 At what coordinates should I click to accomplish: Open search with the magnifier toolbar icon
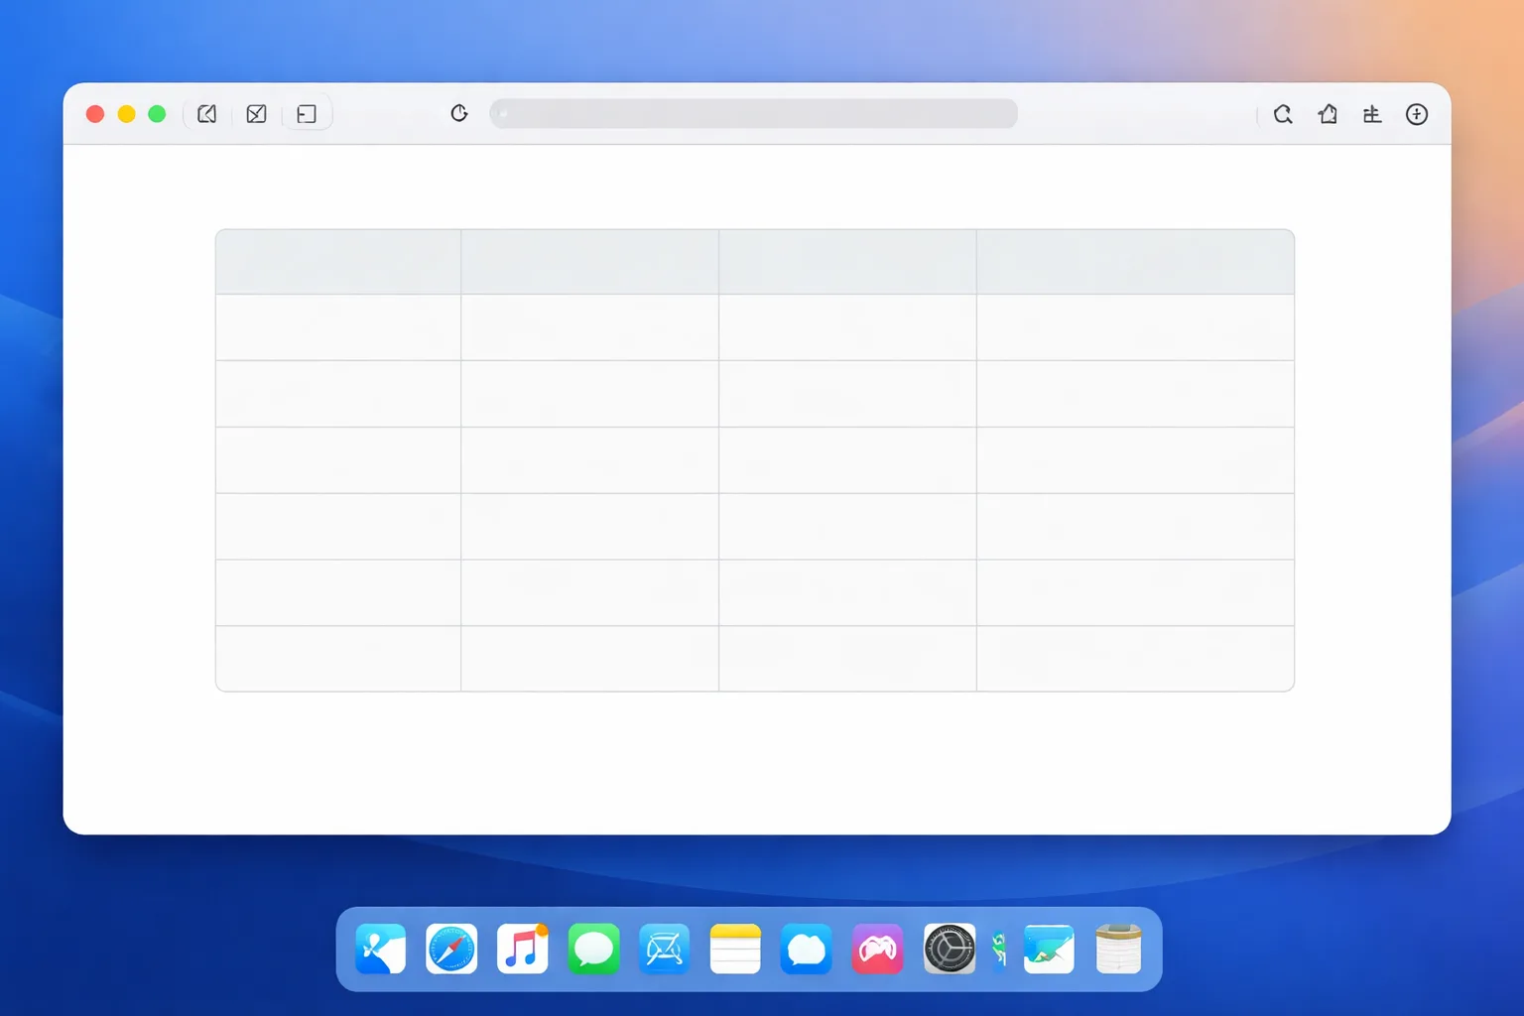tap(1283, 114)
